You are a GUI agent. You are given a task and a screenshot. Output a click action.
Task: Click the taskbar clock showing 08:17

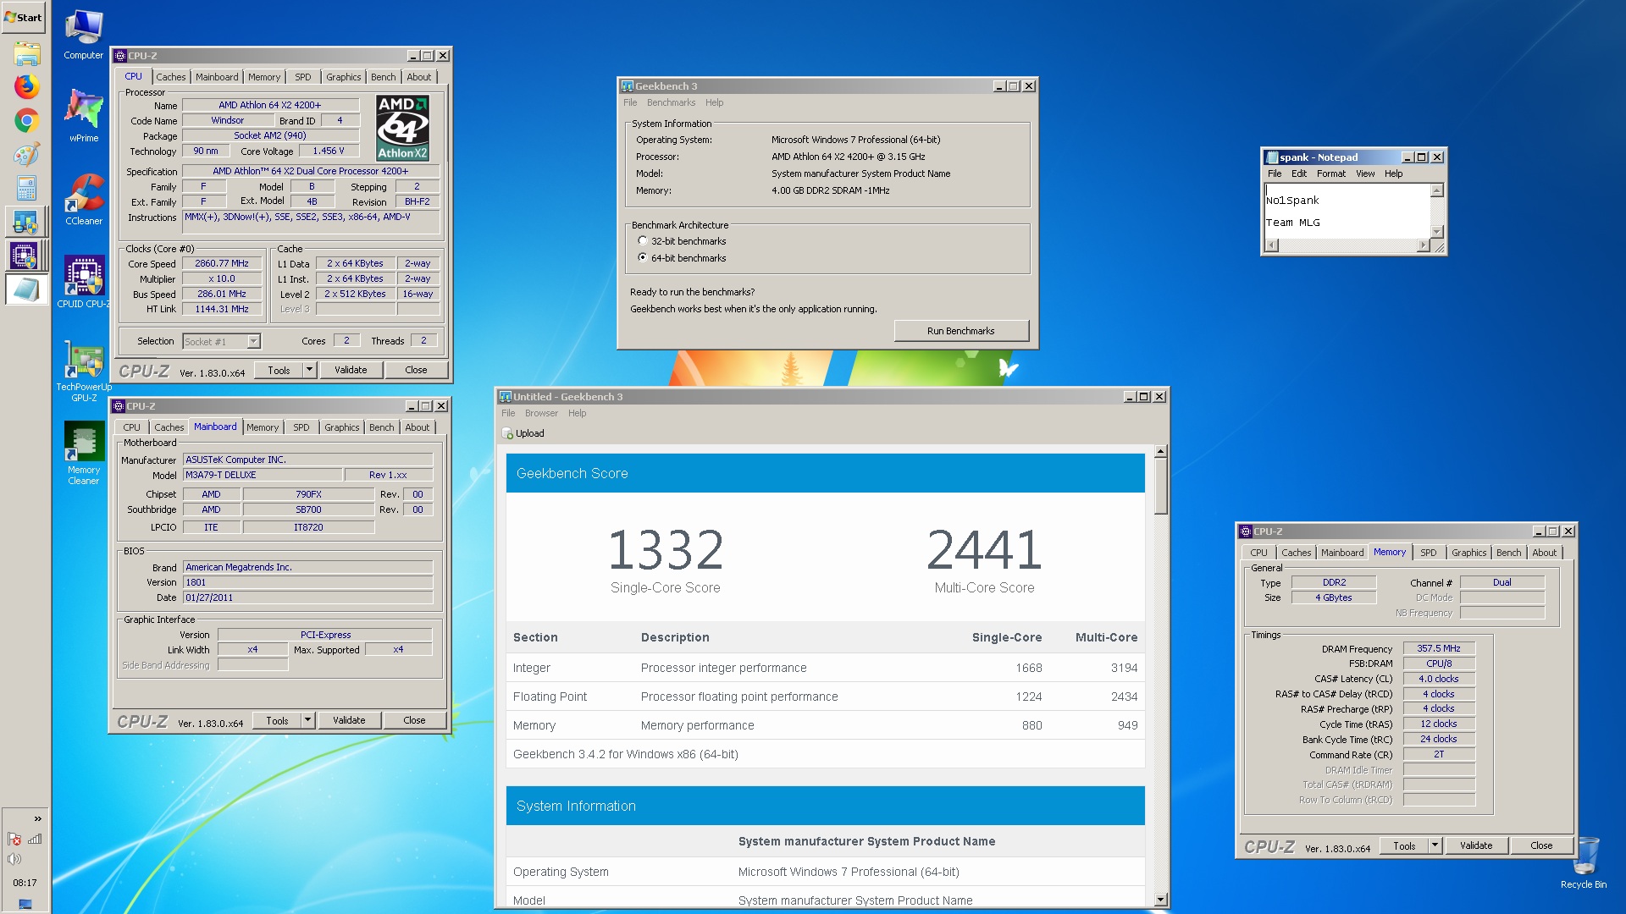tap(25, 883)
